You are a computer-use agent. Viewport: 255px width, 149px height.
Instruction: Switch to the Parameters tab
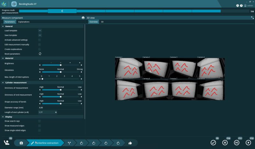pos(10,22)
